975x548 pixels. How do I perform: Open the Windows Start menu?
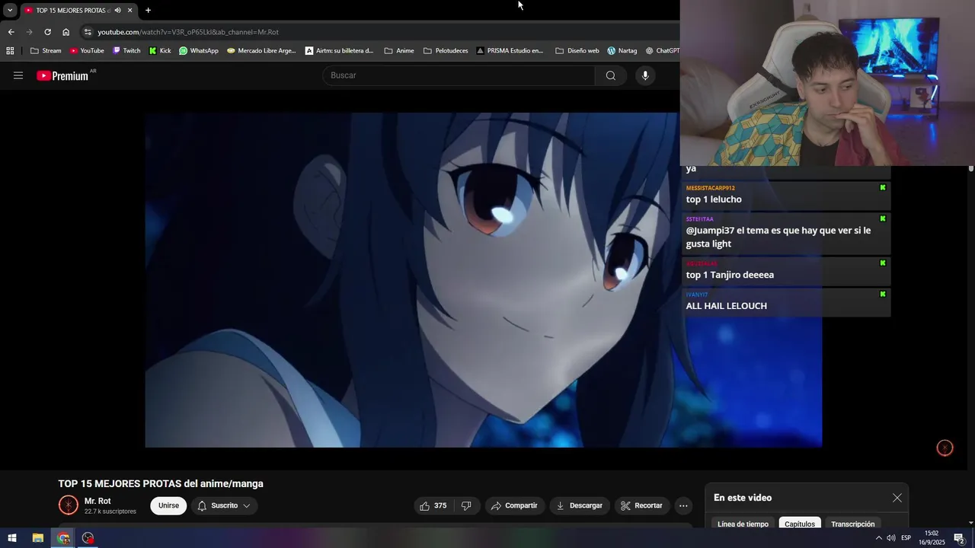pyautogui.click(x=12, y=538)
